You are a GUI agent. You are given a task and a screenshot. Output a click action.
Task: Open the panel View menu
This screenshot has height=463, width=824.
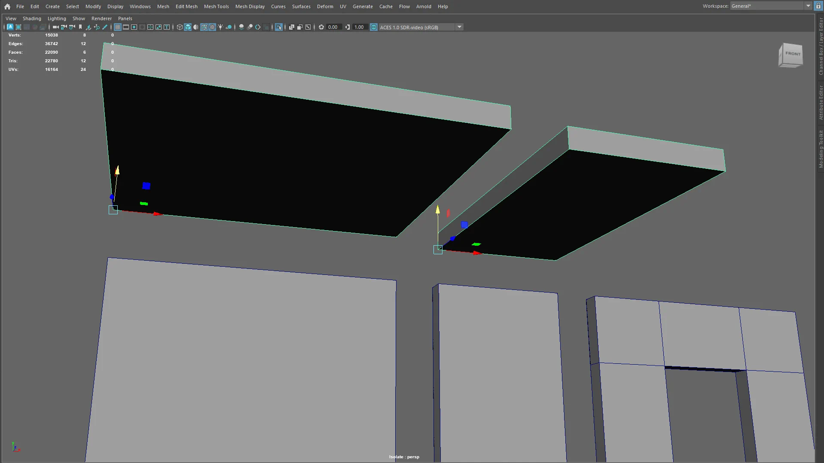click(x=11, y=18)
